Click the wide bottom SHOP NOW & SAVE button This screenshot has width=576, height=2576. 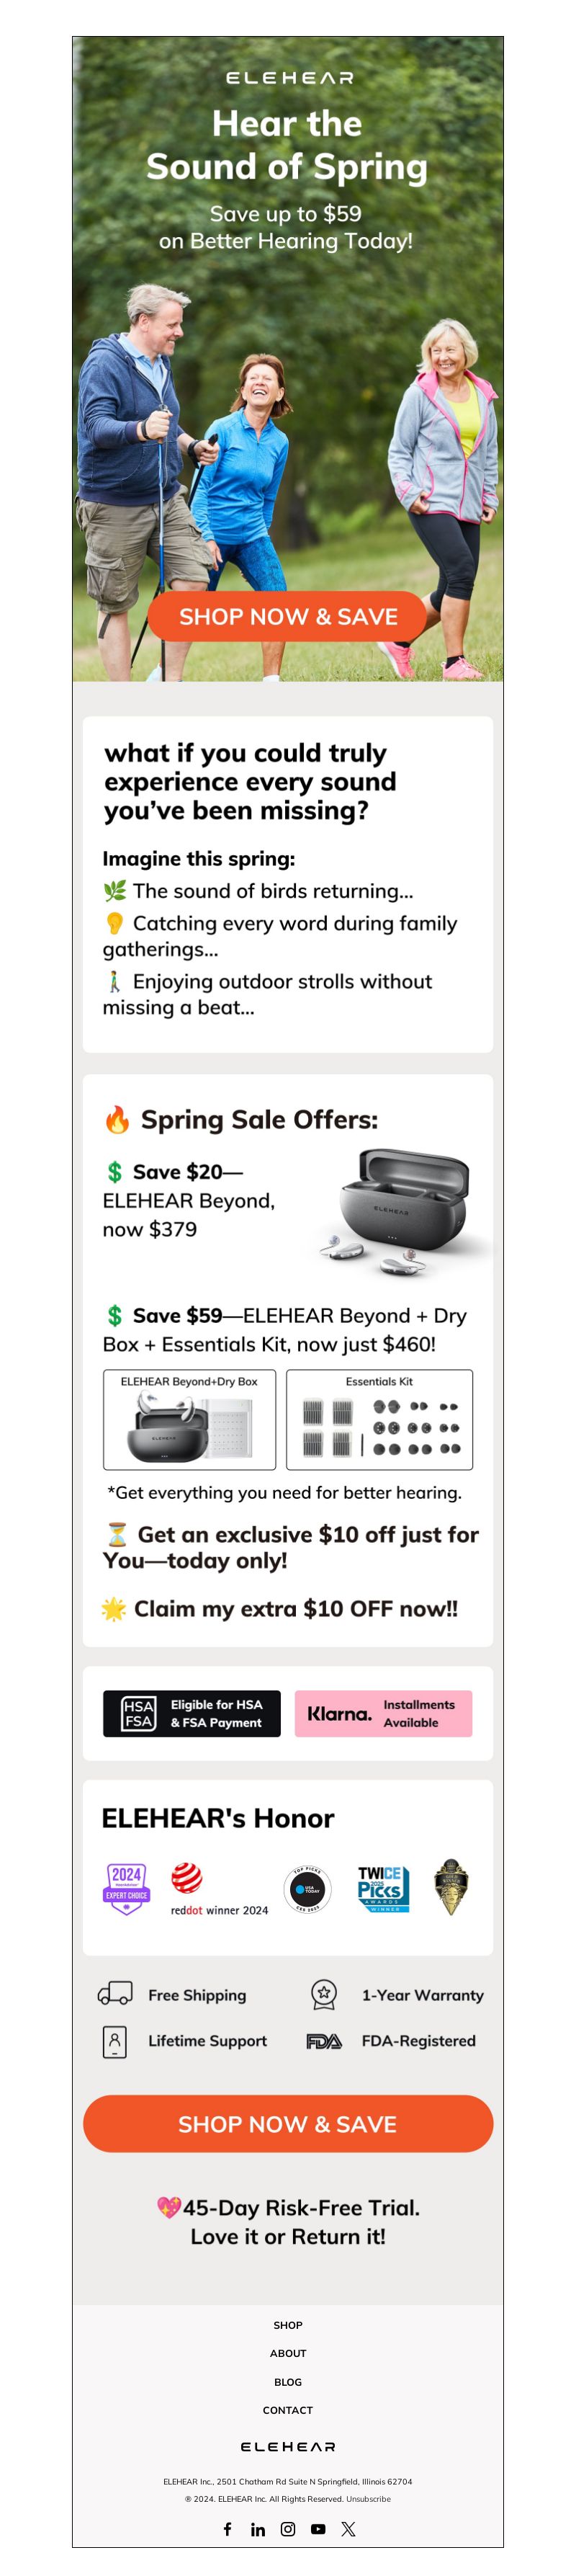[288, 2123]
